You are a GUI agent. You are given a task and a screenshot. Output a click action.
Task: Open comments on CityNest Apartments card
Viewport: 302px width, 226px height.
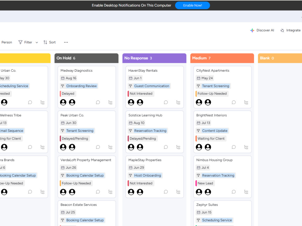(234, 102)
